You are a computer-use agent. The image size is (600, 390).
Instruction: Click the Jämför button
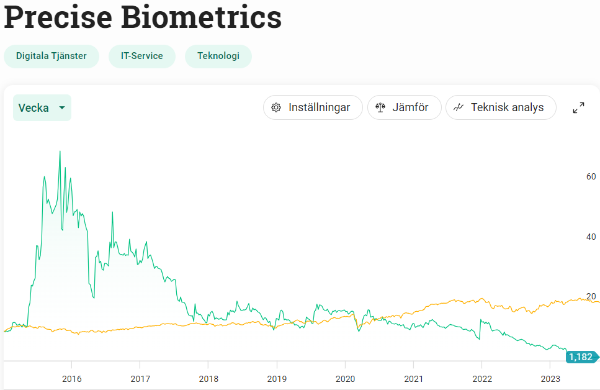(404, 107)
